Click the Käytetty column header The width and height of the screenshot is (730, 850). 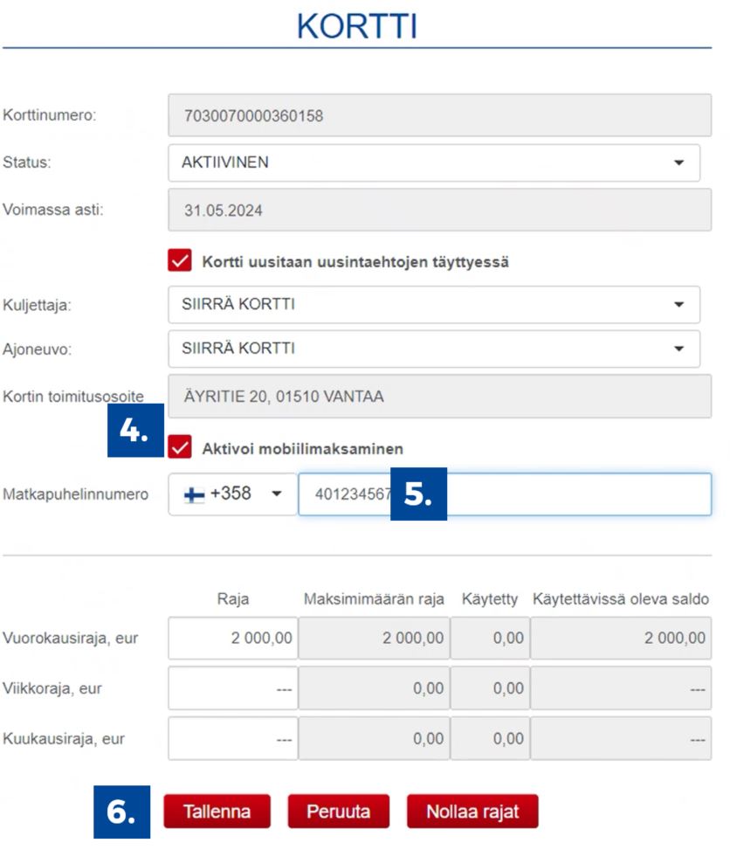tap(490, 599)
